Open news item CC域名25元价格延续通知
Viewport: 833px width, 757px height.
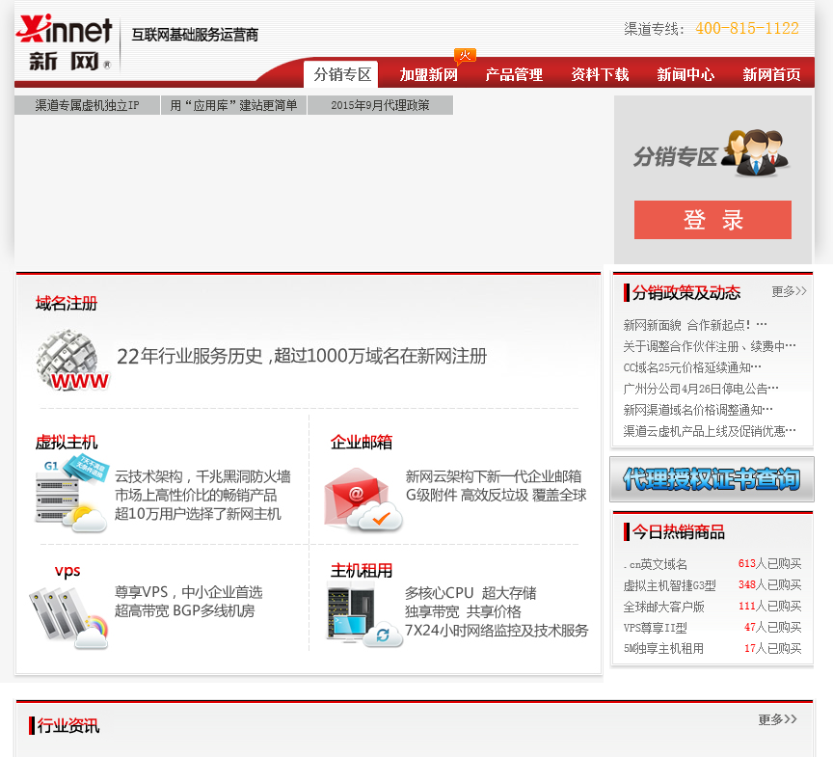pyautogui.click(x=692, y=367)
